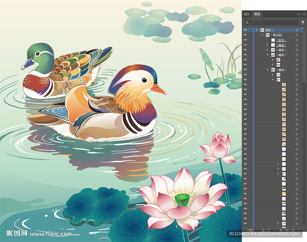This screenshot has width=307, height=242.
Task: Collapse the panel with the double-arrow icon
Action: 298,14
